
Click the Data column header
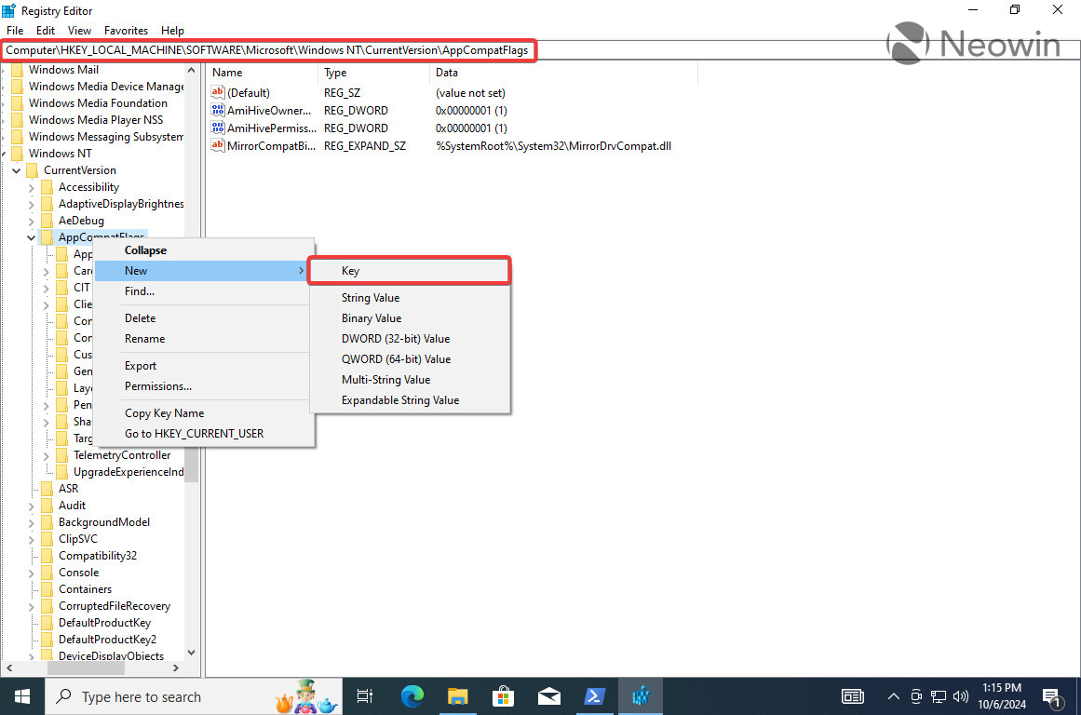pos(563,73)
